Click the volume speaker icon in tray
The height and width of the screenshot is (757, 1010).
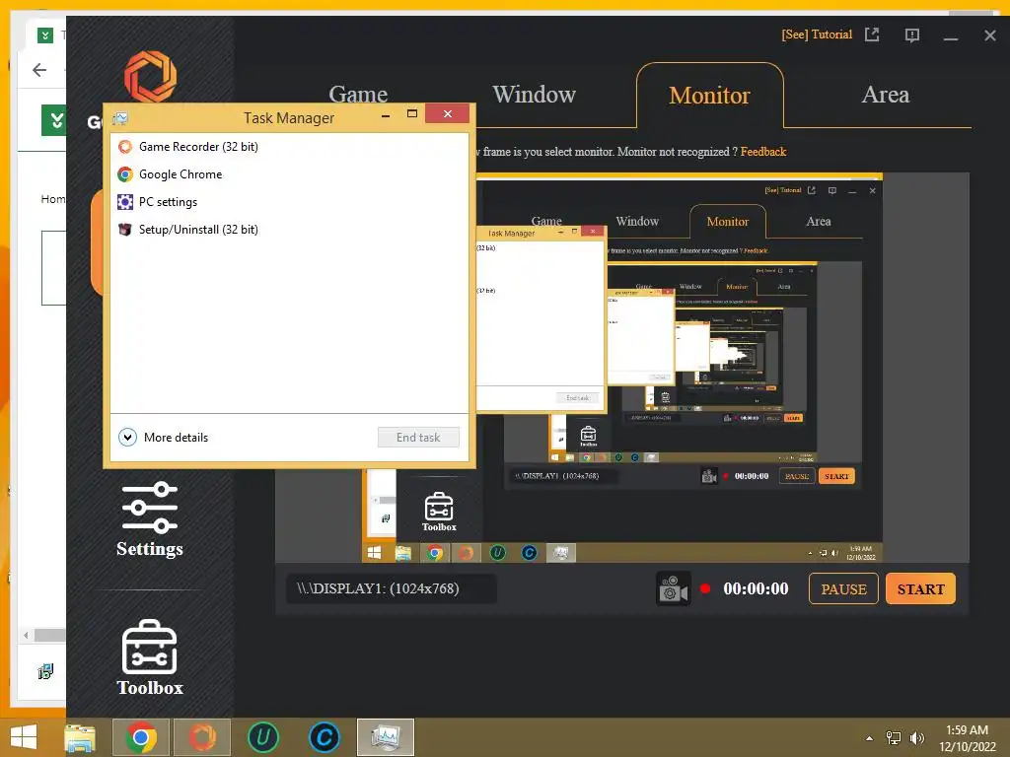pyautogui.click(x=916, y=738)
